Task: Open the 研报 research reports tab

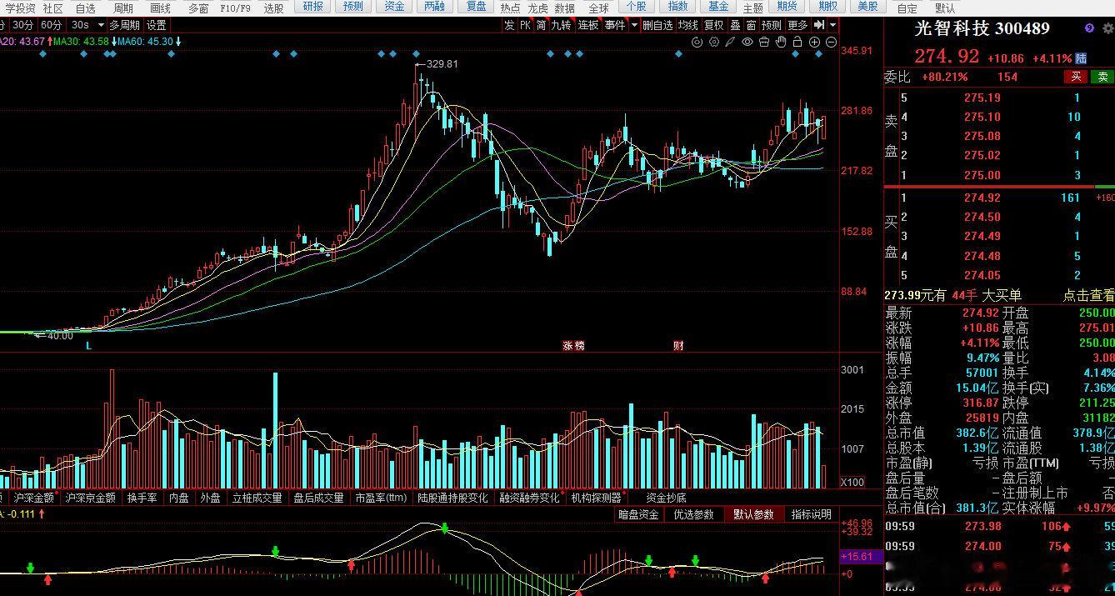Action: click(x=312, y=7)
